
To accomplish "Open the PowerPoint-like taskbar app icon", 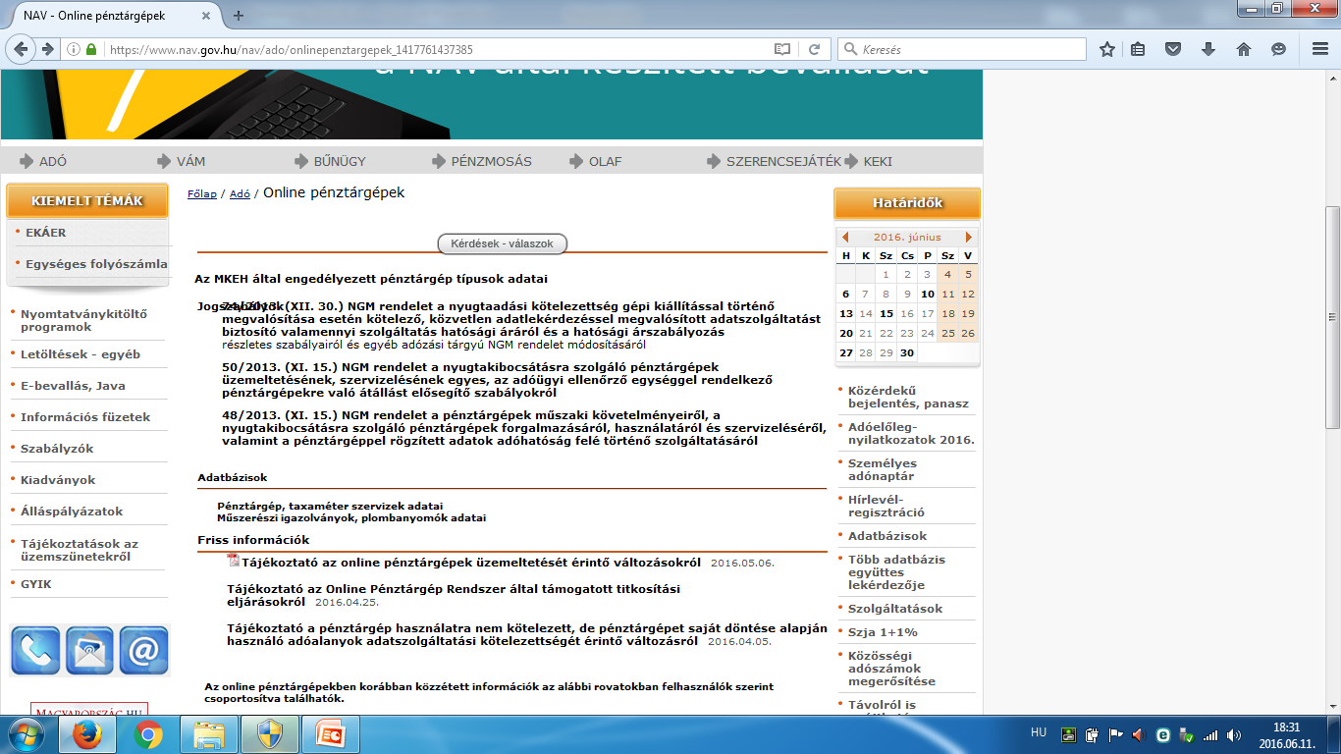I will [x=331, y=734].
